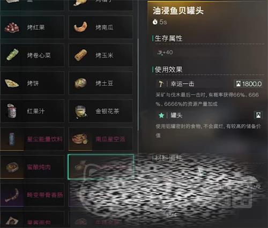The width and height of the screenshot is (268, 228).
Task: Select the 畸变带骨香肠 sausage recipe
Action: 32,195
